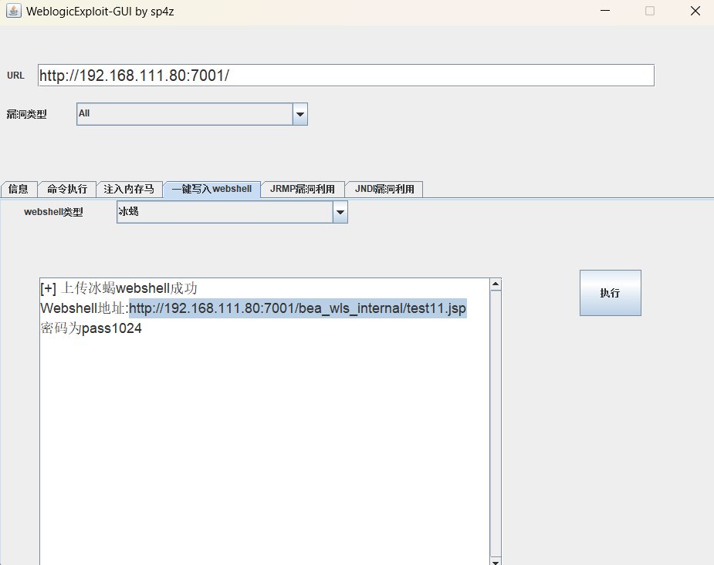This screenshot has height=565, width=714.
Task: Click the URL input field
Action: tap(346, 75)
